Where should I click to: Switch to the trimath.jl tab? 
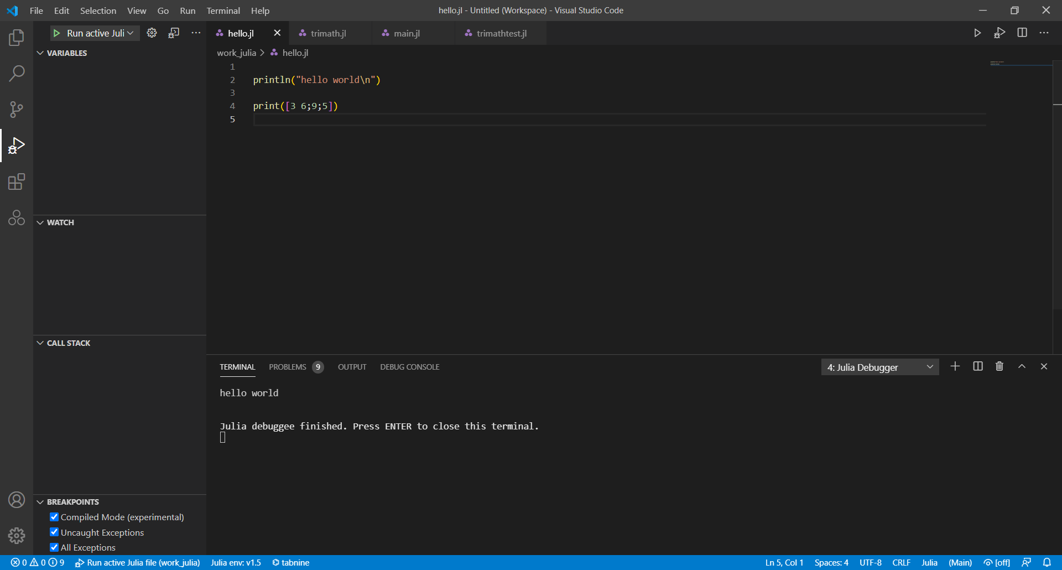click(329, 33)
